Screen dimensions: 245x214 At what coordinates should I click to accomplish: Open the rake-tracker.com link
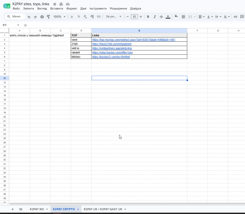click(x=112, y=53)
